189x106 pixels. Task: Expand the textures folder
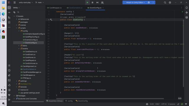coord(17,87)
